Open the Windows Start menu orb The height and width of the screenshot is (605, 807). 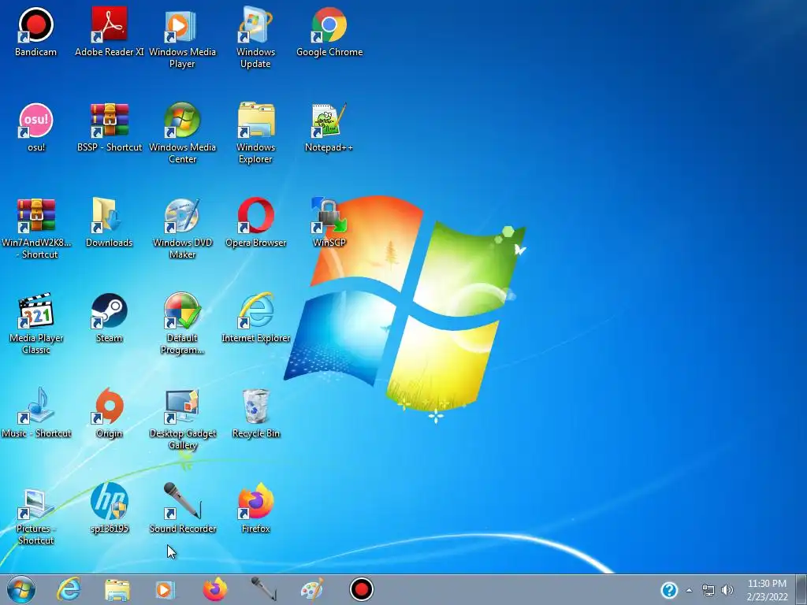(x=21, y=589)
